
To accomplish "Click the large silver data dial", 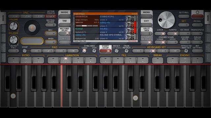I will click(166, 20).
